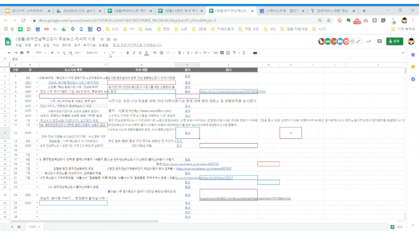Open Google Tasks side panel

click(413, 79)
